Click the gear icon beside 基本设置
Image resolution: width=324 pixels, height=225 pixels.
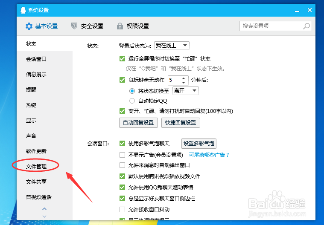29,26
